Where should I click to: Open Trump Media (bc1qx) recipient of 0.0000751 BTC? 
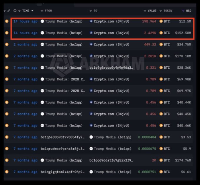(113, 172)
